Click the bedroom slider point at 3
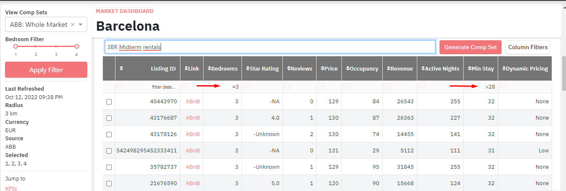The width and height of the screenshot is (566, 191). pos(56,46)
